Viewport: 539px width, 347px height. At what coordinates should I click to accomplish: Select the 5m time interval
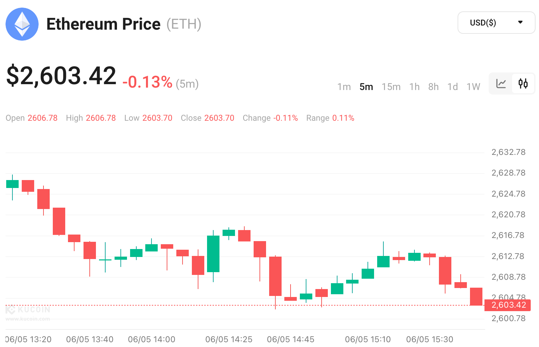pyautogui.click(x=366, y=87)
